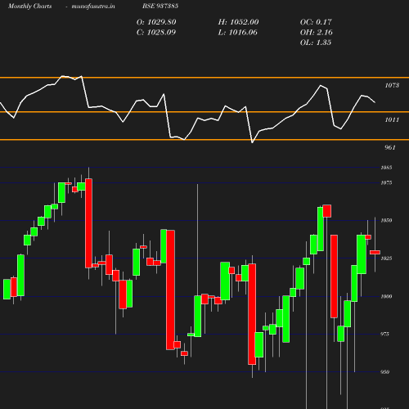Click the 'BSE 937385' symbol label
Viewport: 409px width, 409px height.
click(x=160, y=6)
